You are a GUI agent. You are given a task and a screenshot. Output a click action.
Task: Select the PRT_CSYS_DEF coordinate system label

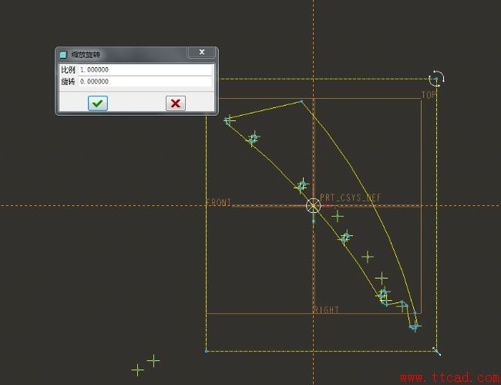351,198
